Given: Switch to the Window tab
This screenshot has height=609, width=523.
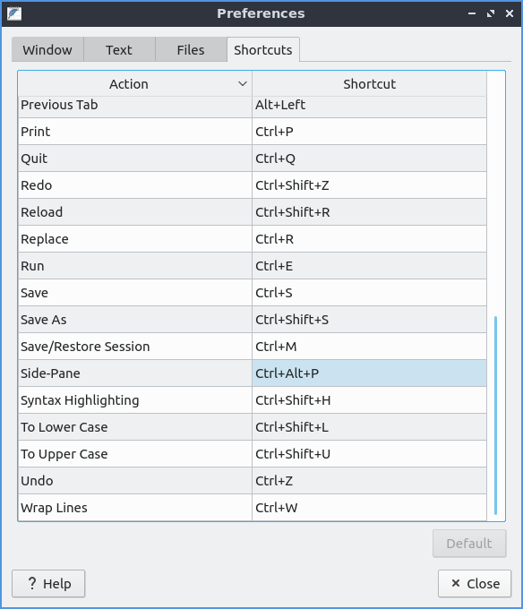Looking at the screenshot, I should click(x=47, y=50).
